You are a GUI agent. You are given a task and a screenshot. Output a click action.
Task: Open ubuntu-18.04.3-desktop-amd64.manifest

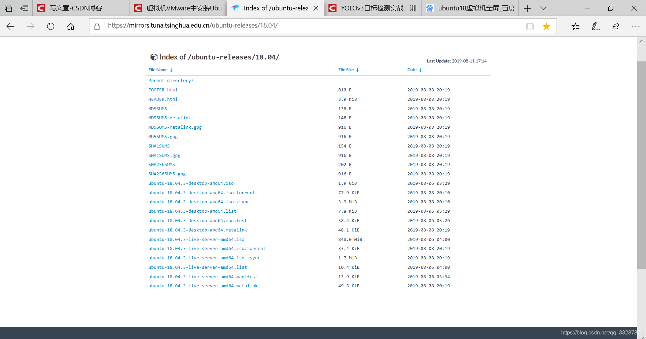[x=198, y=221]
